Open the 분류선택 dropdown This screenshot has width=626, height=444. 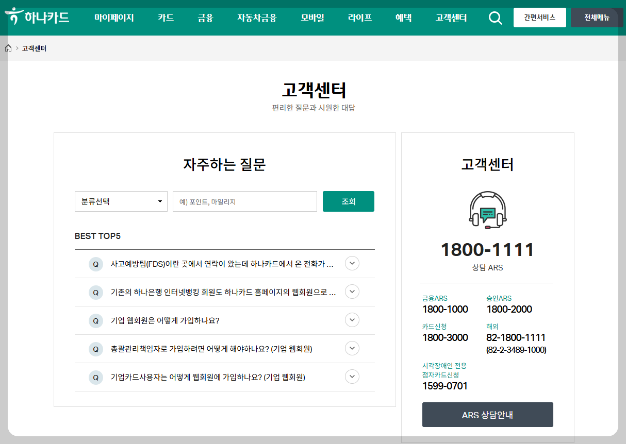click(121, 201)
